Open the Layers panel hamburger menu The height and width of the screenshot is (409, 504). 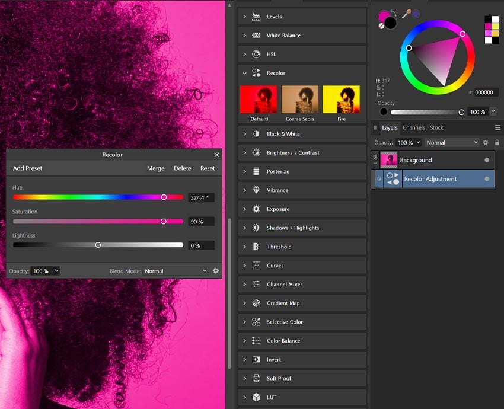497,127
